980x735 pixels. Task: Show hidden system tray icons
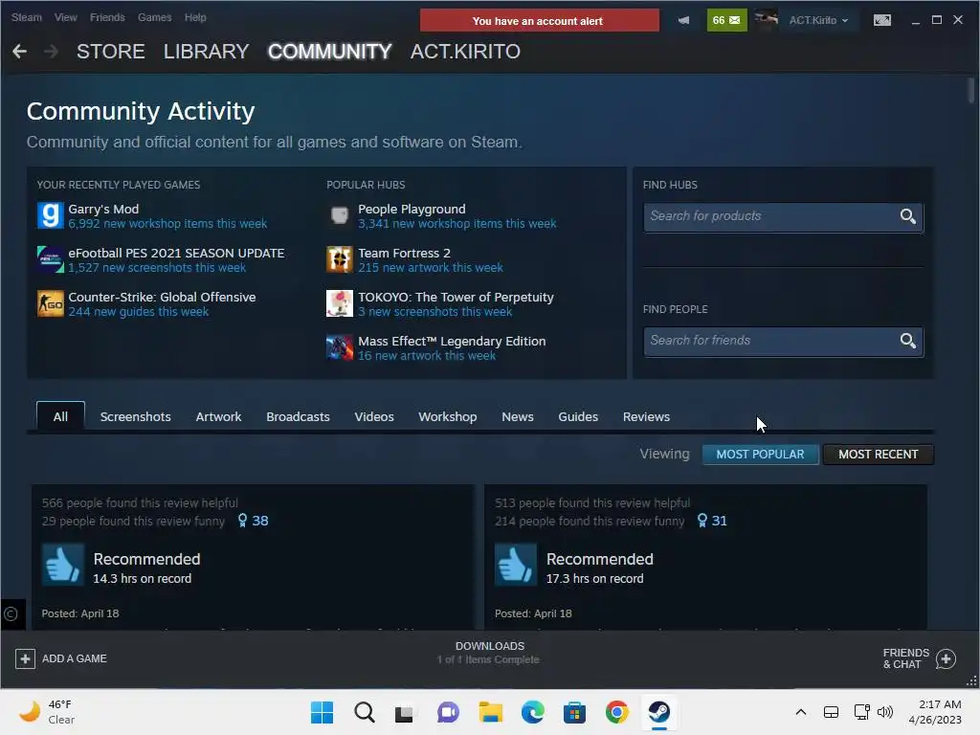pos(801,712)
